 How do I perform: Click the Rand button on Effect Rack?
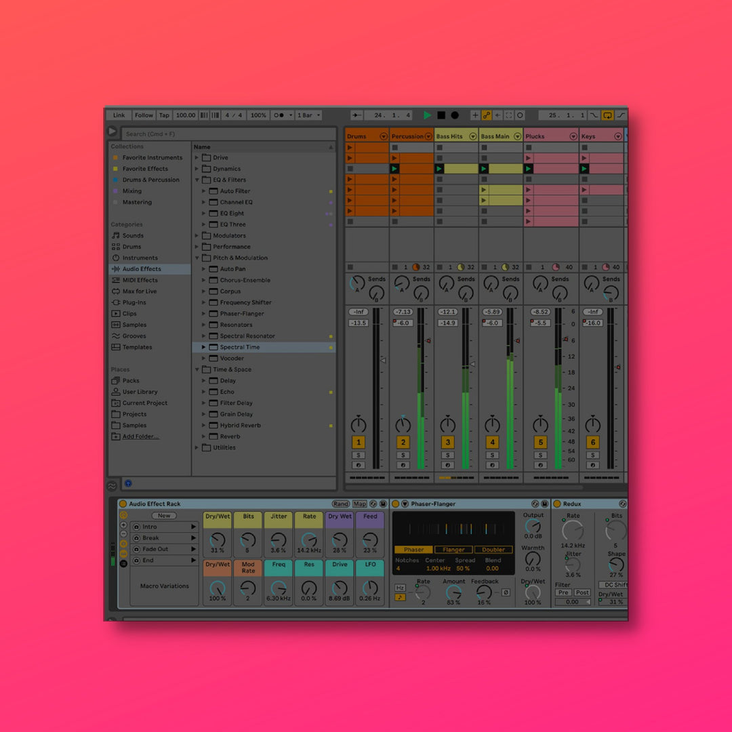coord(340,504)
